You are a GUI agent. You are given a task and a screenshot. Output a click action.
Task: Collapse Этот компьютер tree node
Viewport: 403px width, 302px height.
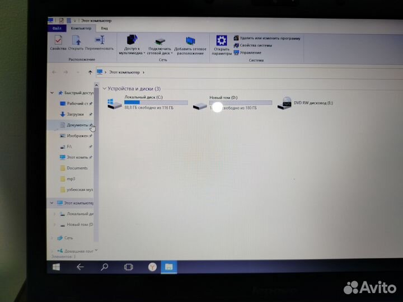coord(52,203)
